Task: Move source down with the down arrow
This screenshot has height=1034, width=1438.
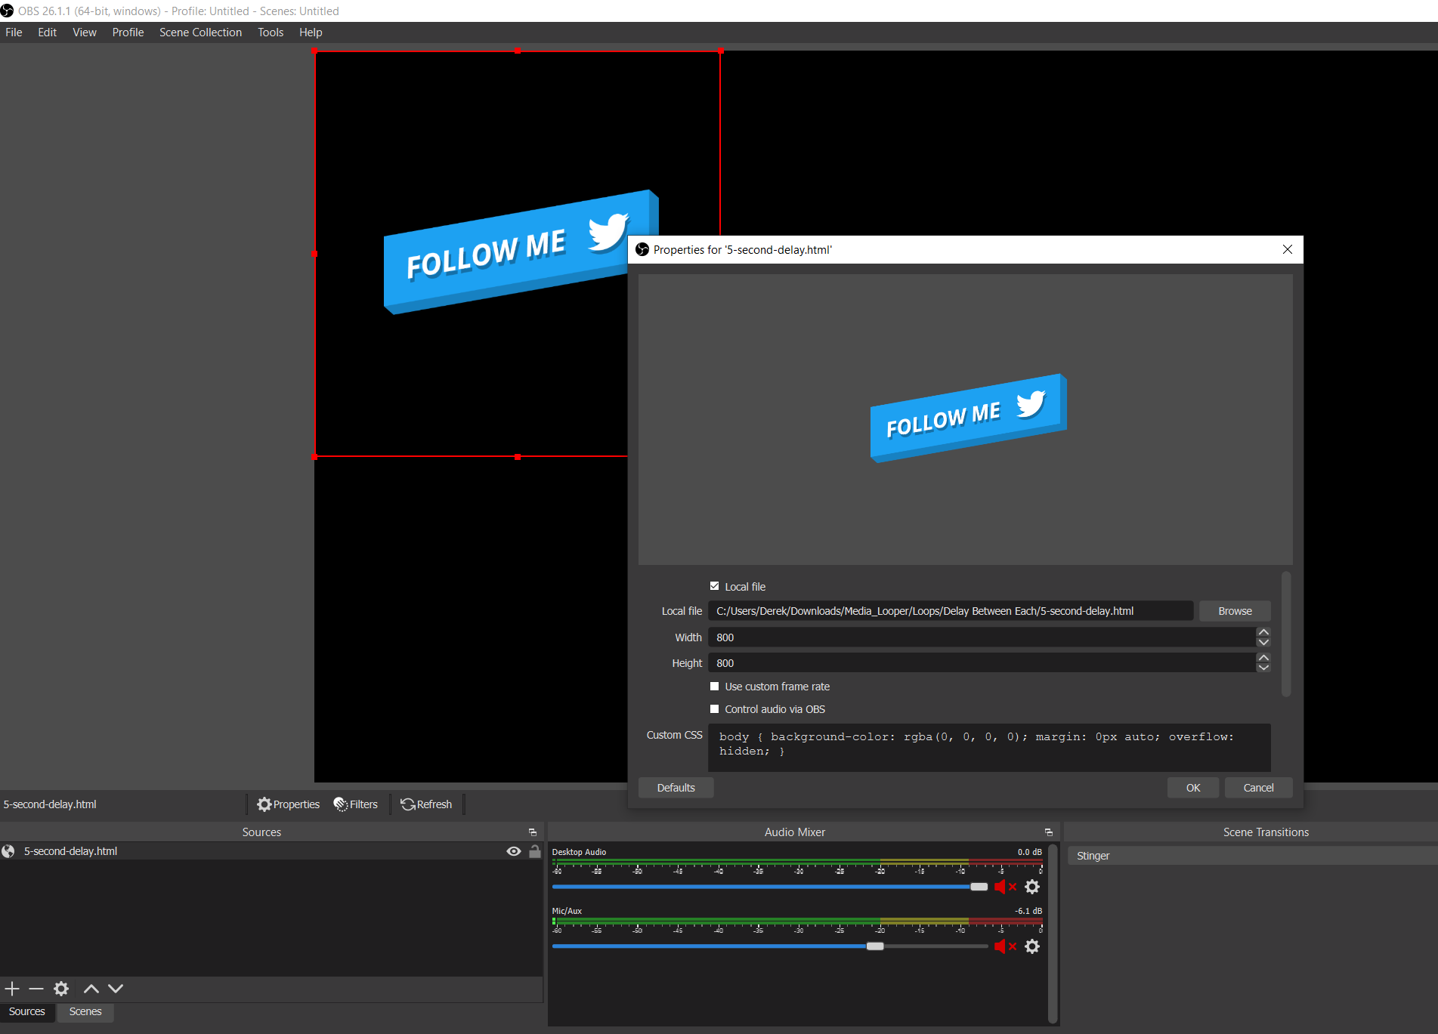Action: [116, 989]
